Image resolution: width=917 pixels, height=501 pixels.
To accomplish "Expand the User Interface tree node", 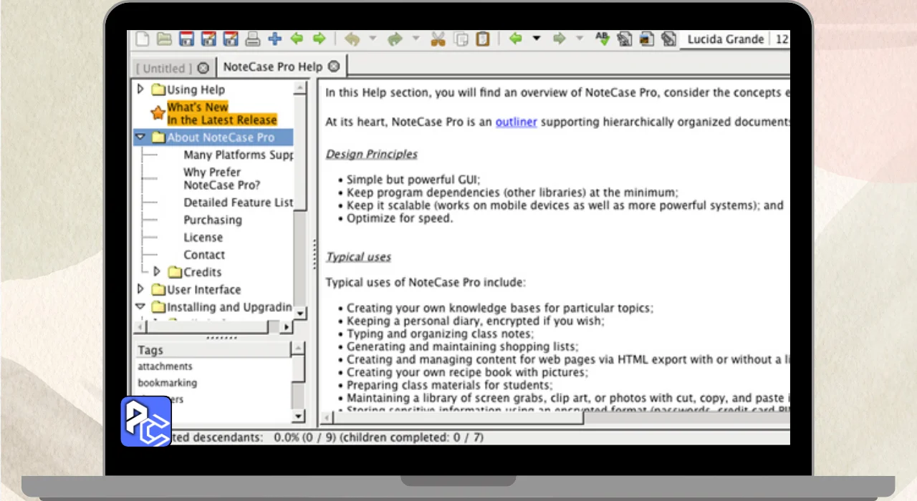I will [x=141, y=289].
